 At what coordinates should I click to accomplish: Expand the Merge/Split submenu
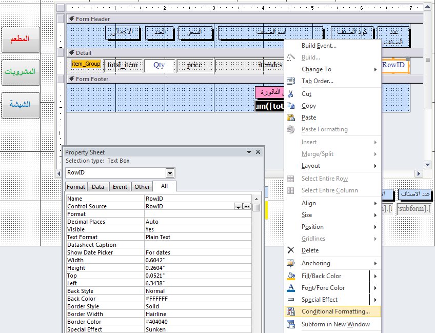[x=332, y=154]
